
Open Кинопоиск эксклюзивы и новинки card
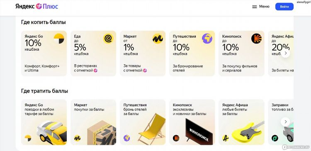pos(192,122)
